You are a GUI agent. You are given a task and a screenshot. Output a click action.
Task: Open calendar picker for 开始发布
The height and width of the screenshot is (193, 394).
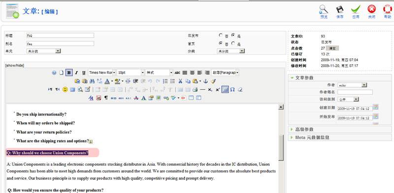pos(376,116)
